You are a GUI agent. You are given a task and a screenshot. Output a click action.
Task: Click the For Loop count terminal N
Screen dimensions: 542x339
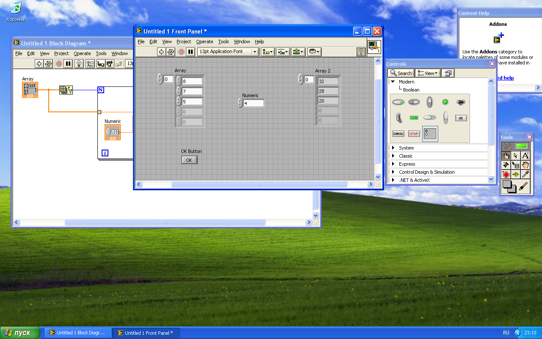101,90
